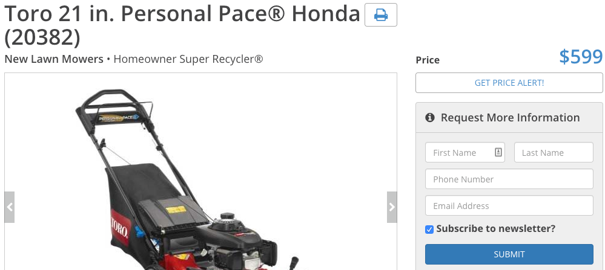The height and width of the screenshot is (270, 605).
Task: Activate the Email Address field
Action: [x=509, y=205]
